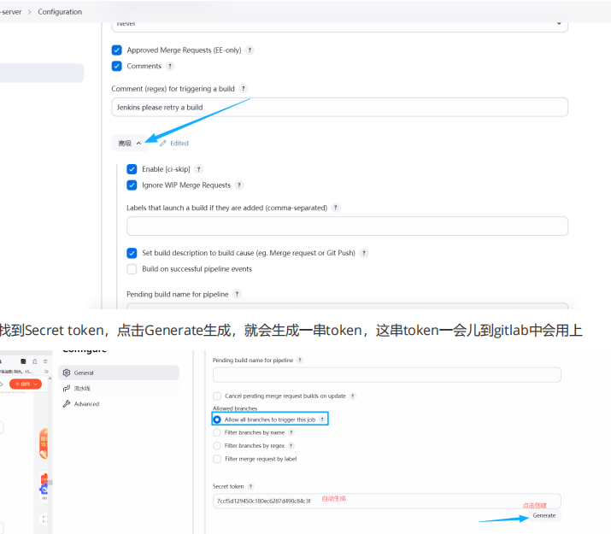Select Filter branches by regex radio
The width and height of the screenshot is (611, 534).
217,446
